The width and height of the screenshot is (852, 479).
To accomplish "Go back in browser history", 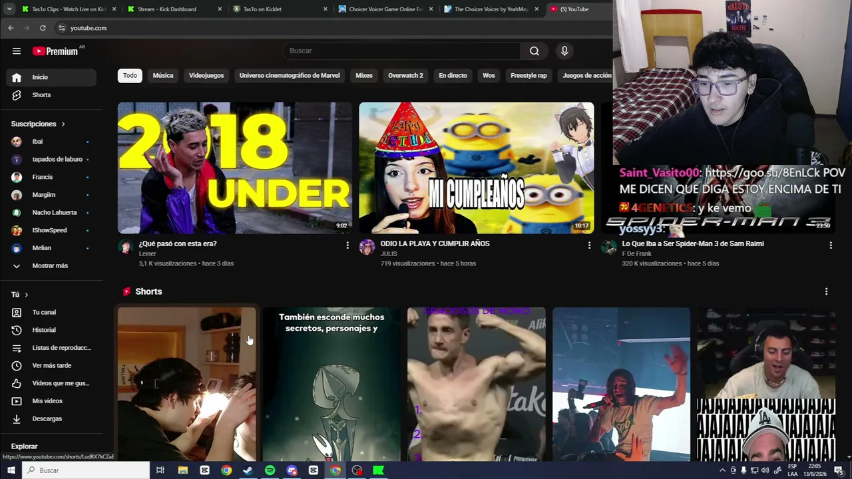I will (x=11, y=28).
